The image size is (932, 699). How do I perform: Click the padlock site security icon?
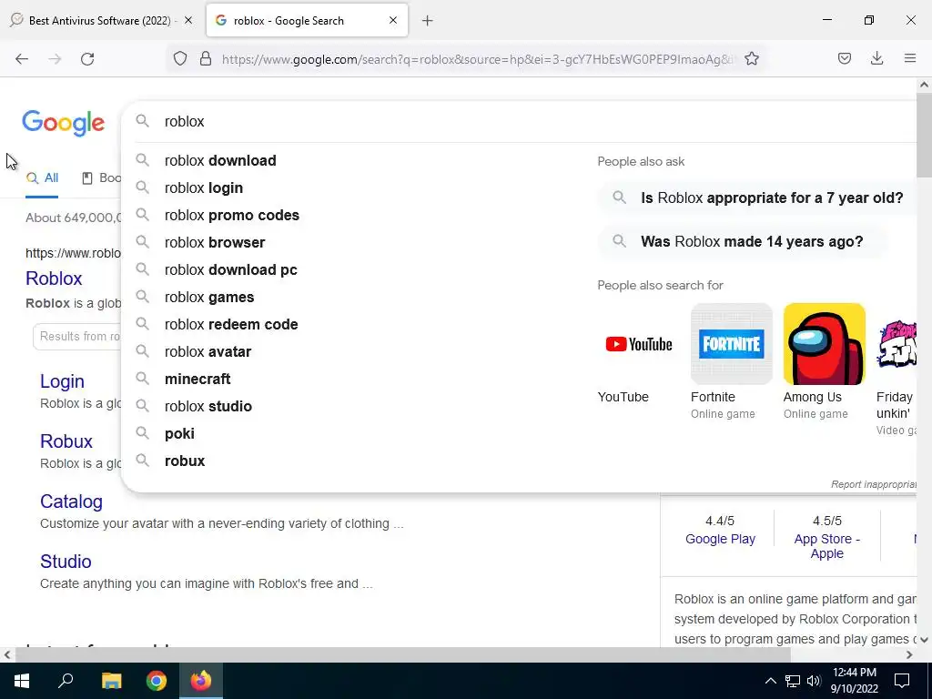pos(206,58)
